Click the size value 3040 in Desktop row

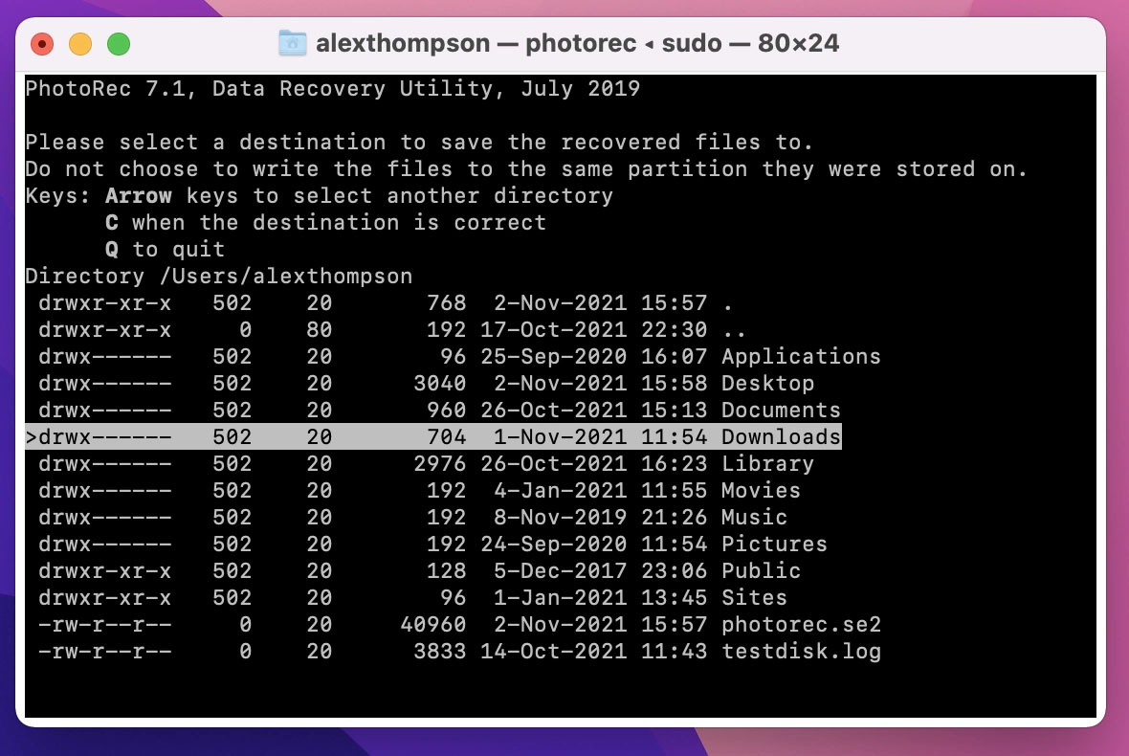[439, 383]
